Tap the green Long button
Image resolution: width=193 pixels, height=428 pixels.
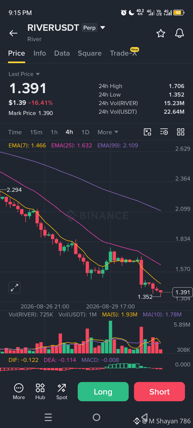tap(103, 392)
